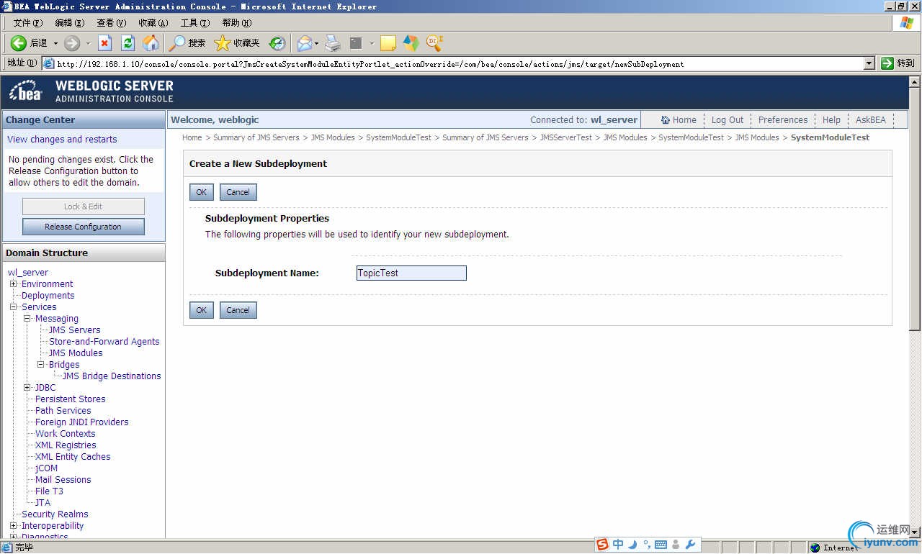Open Security Realms tree item
Image resolution: width=922 pixels, height=554 pixels.
click(55, 514)
